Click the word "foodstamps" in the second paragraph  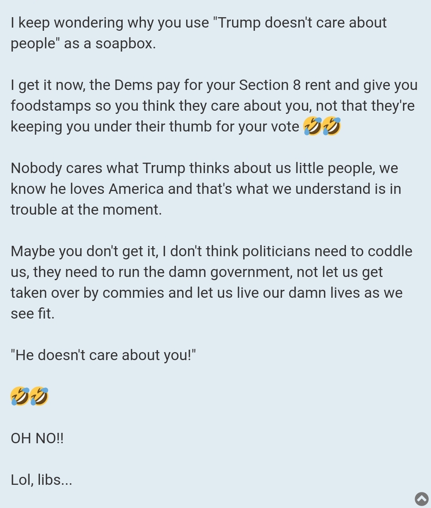(x=51, y=106)
